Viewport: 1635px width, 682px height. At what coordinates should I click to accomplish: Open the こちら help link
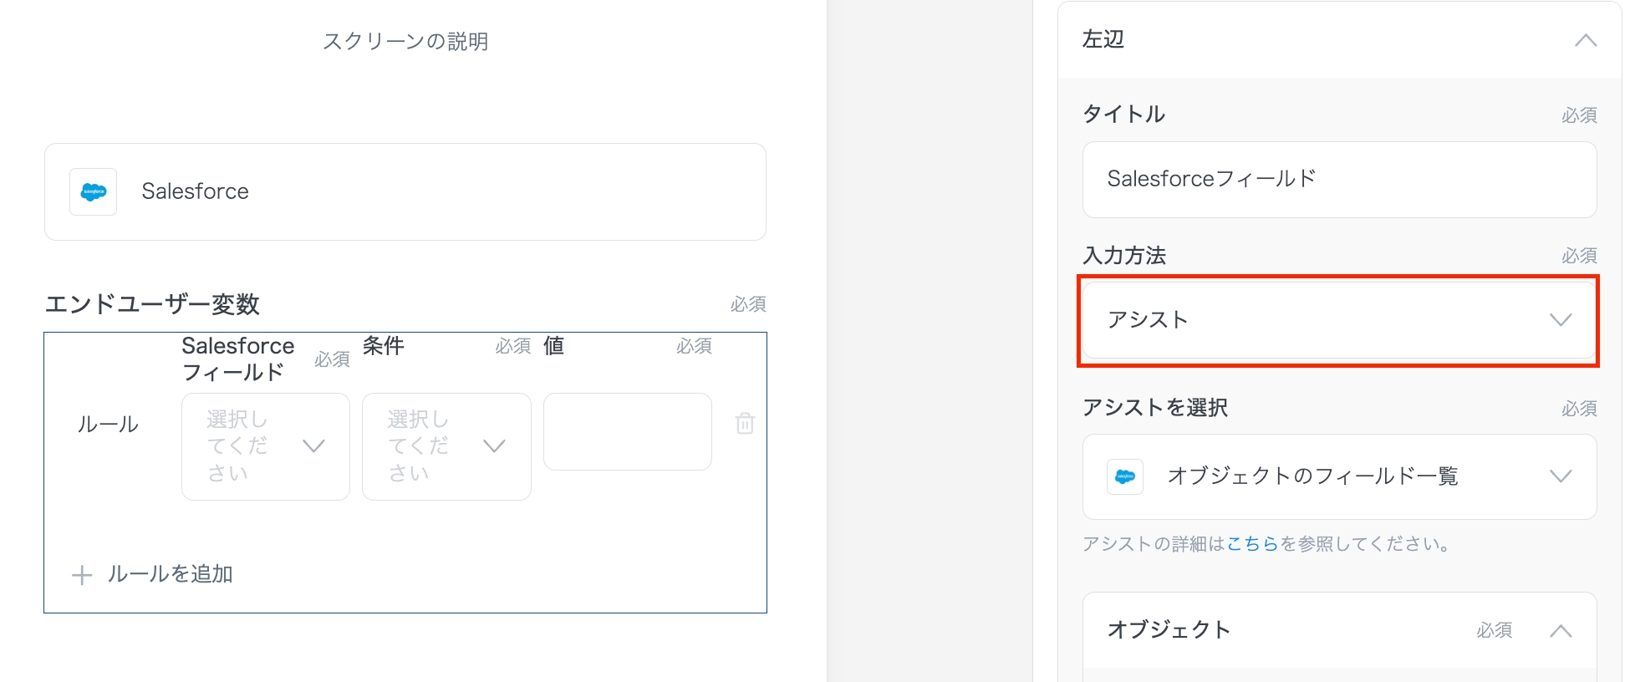(1252, 544)
